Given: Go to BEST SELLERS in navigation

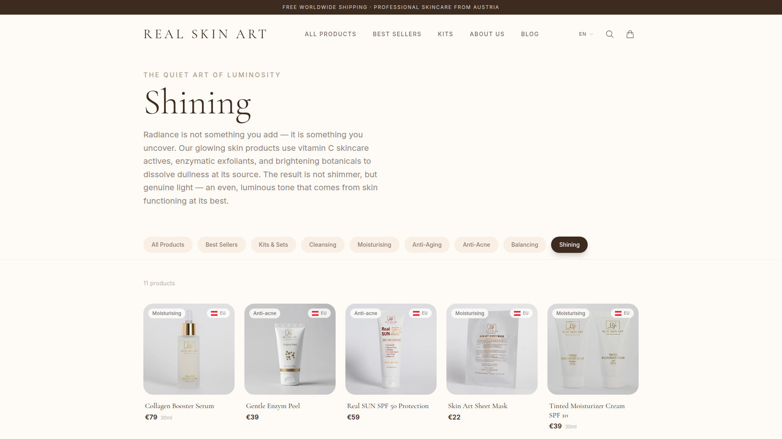Looking at the screenshot, I should coord(397,34).
